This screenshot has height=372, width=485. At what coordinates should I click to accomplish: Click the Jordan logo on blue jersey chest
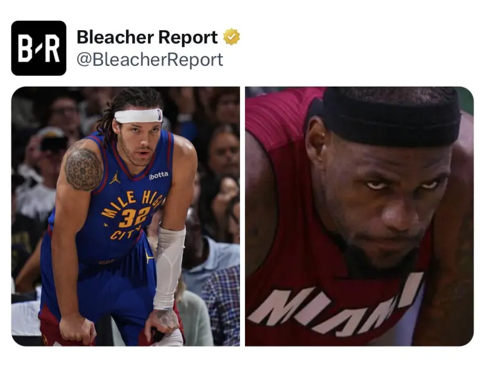coord(115,177)
